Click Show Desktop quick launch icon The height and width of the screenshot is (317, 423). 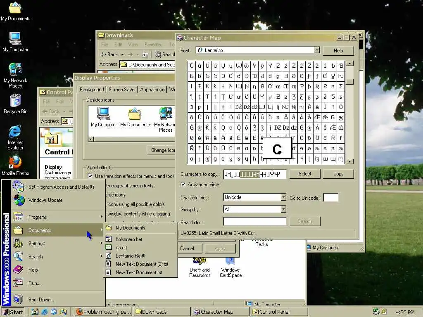[36, 312]
